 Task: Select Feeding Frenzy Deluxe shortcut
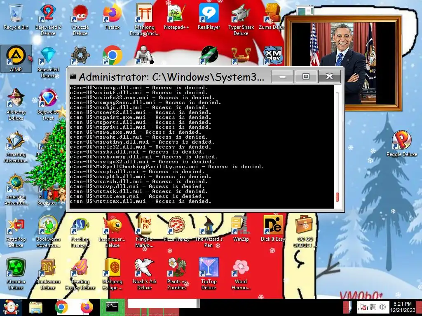(x=80, y=274)
